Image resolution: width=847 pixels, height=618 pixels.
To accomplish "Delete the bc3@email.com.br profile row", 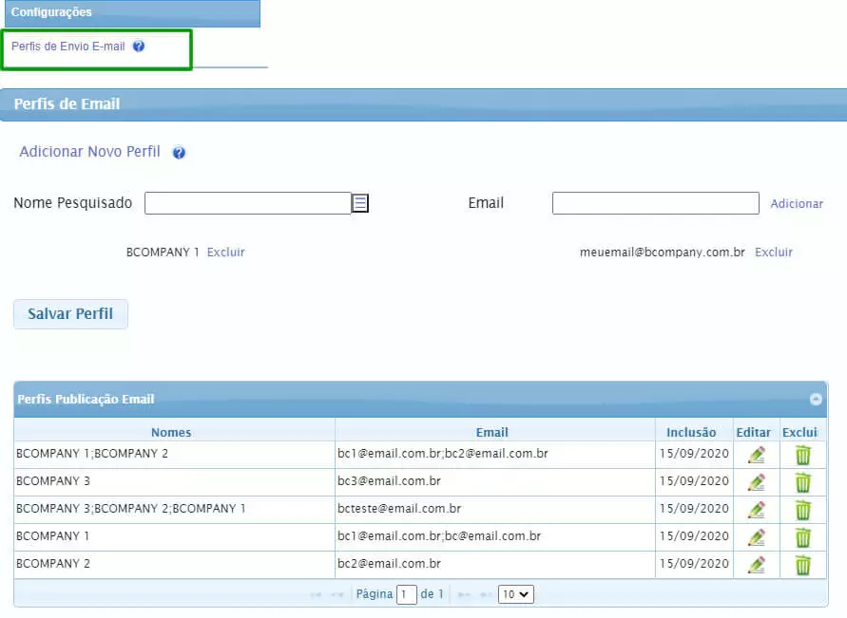I will pos(803,482).
